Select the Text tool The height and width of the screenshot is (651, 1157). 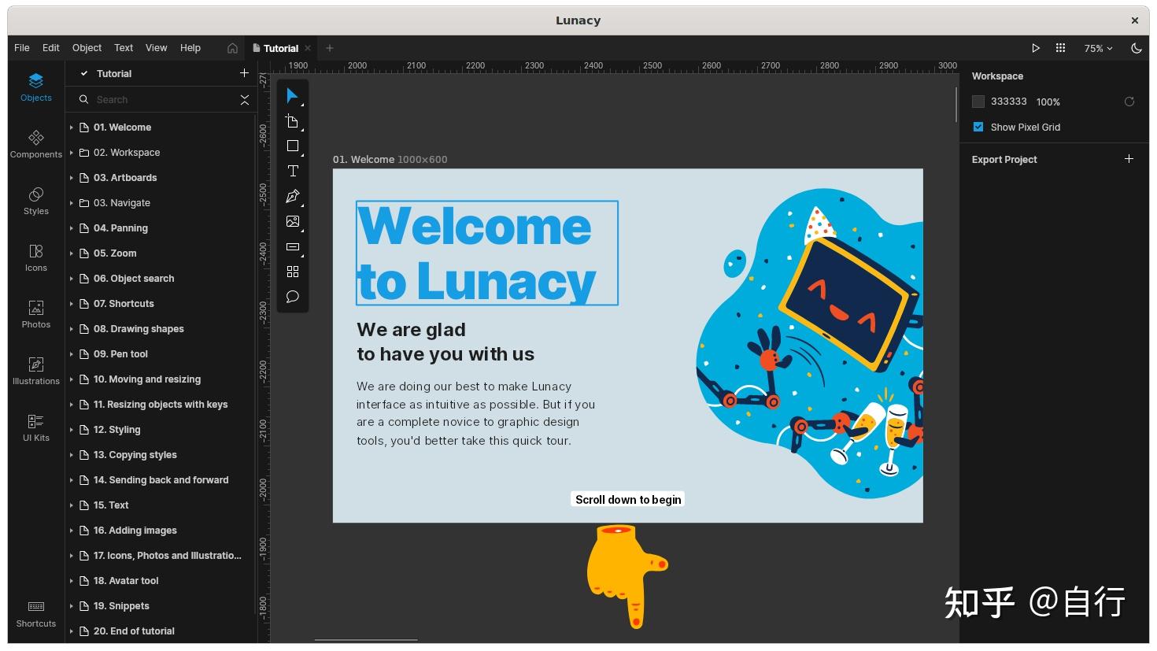coord(292,171)
